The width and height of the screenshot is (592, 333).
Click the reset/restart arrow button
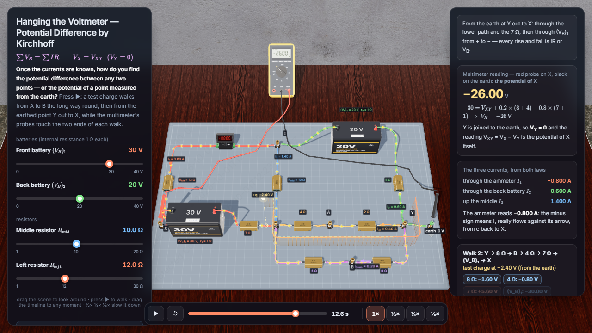click(175, 314)
